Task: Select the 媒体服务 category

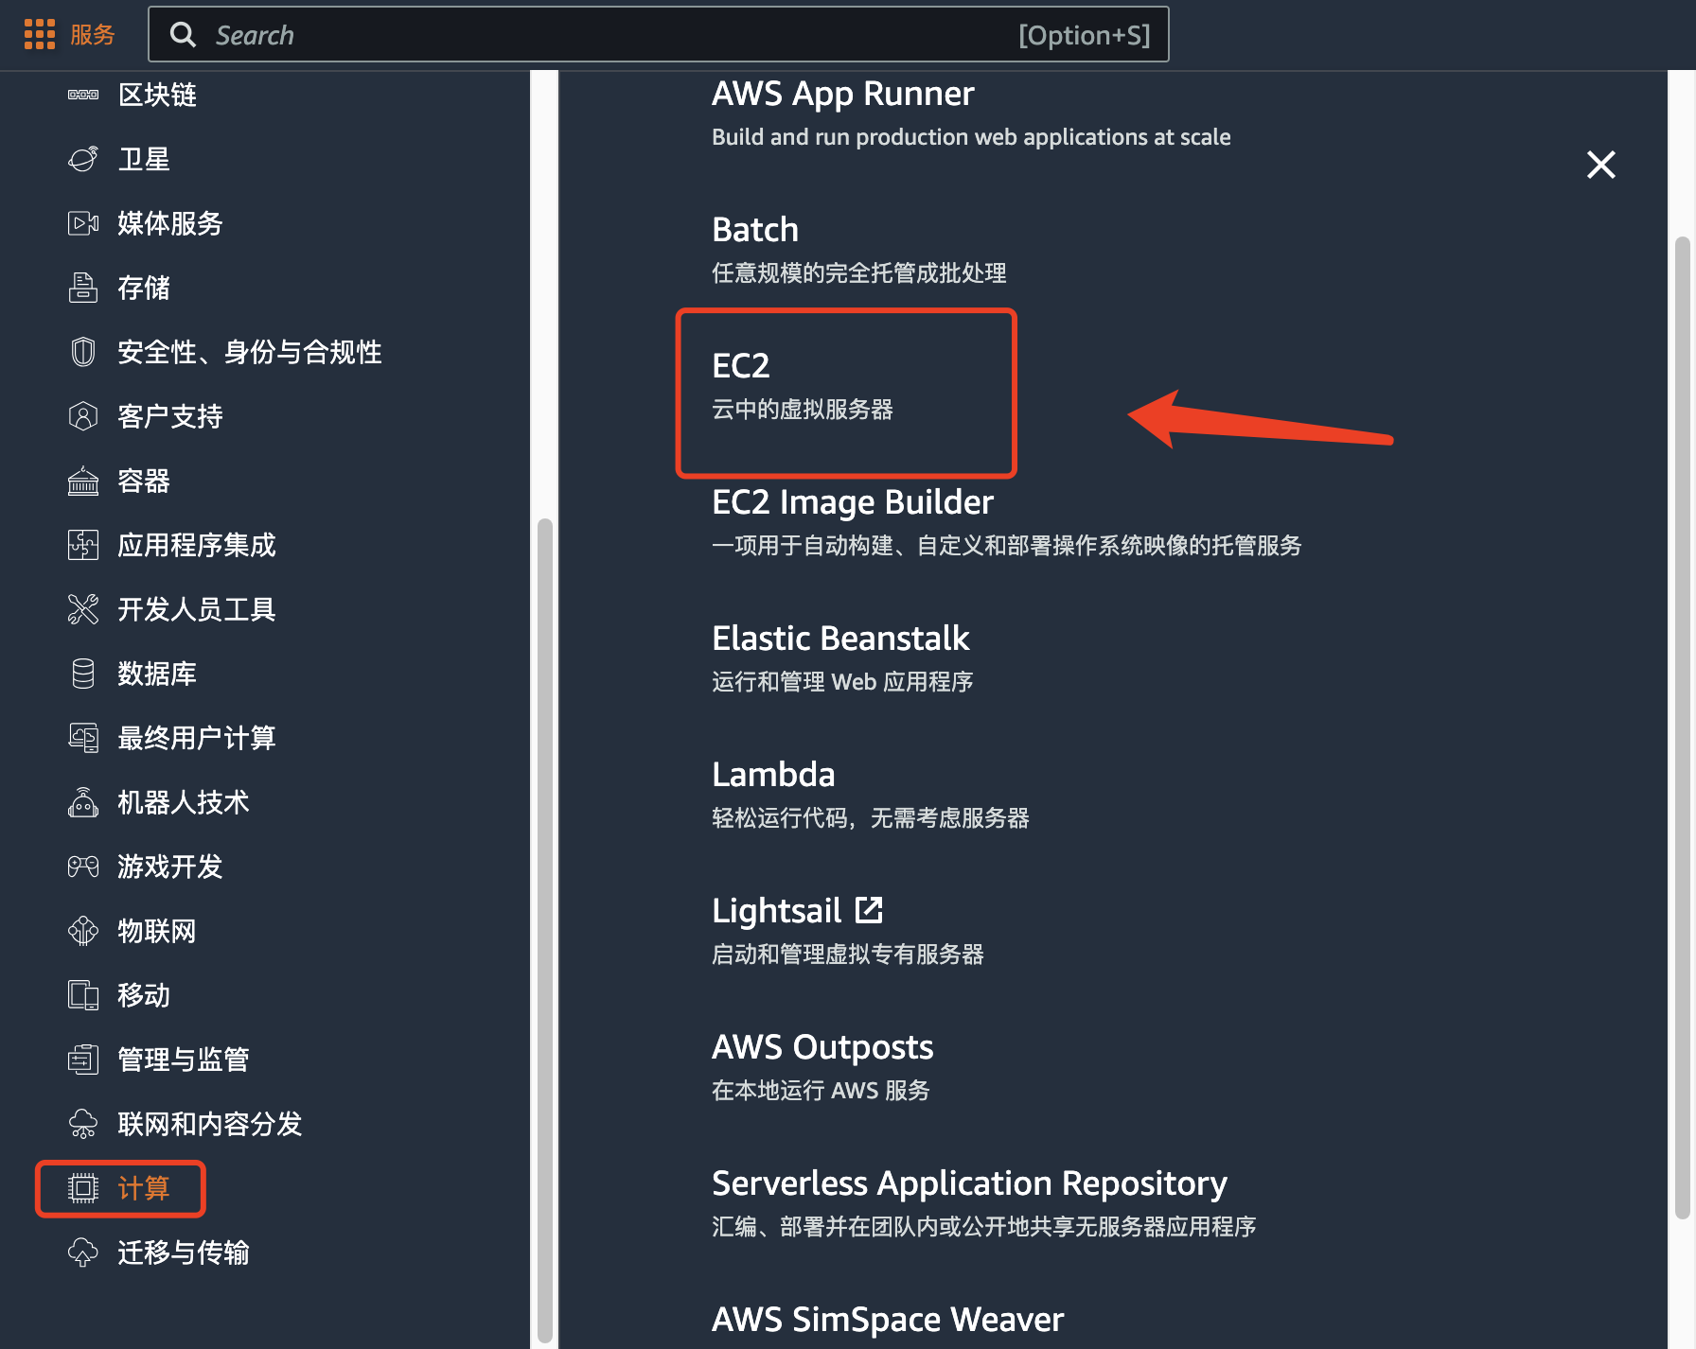Action: (x=170, y=223)
